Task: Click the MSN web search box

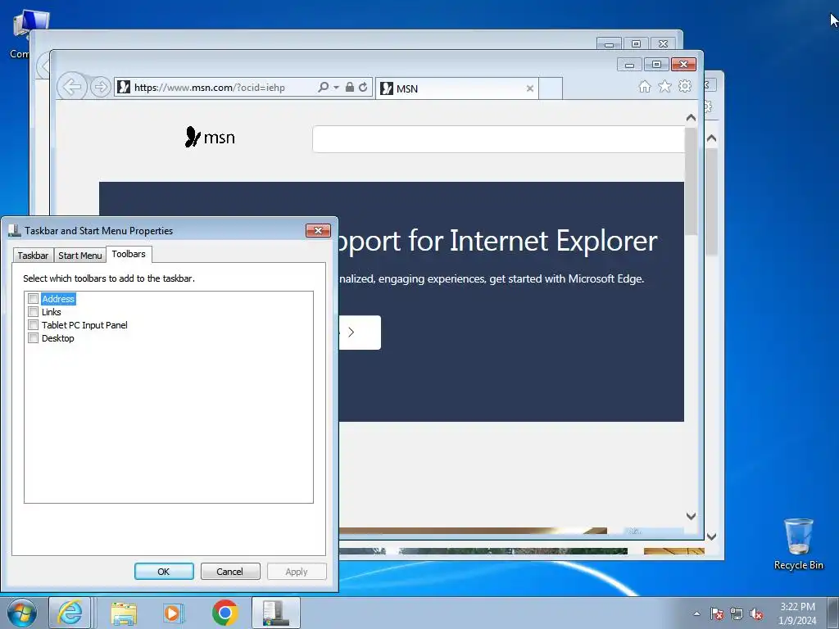Action: (x=498, y=139)
